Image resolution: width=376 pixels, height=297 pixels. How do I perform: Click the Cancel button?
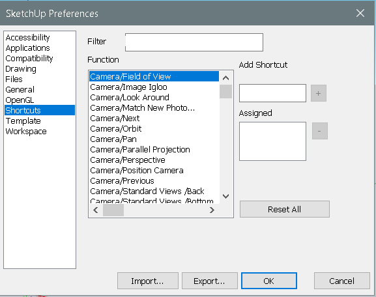[342, 281]
